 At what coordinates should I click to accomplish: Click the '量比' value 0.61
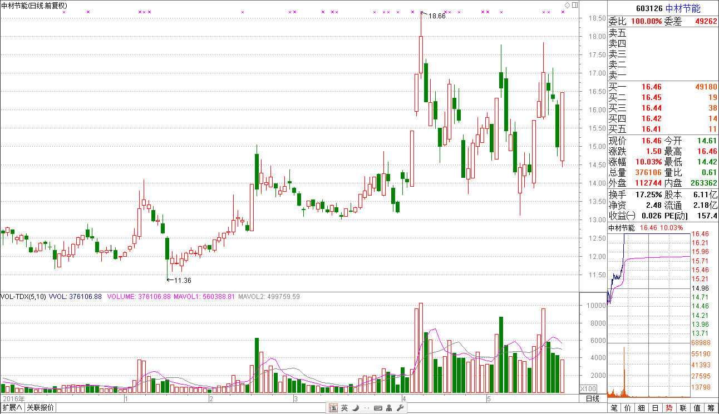pos(709,172)
